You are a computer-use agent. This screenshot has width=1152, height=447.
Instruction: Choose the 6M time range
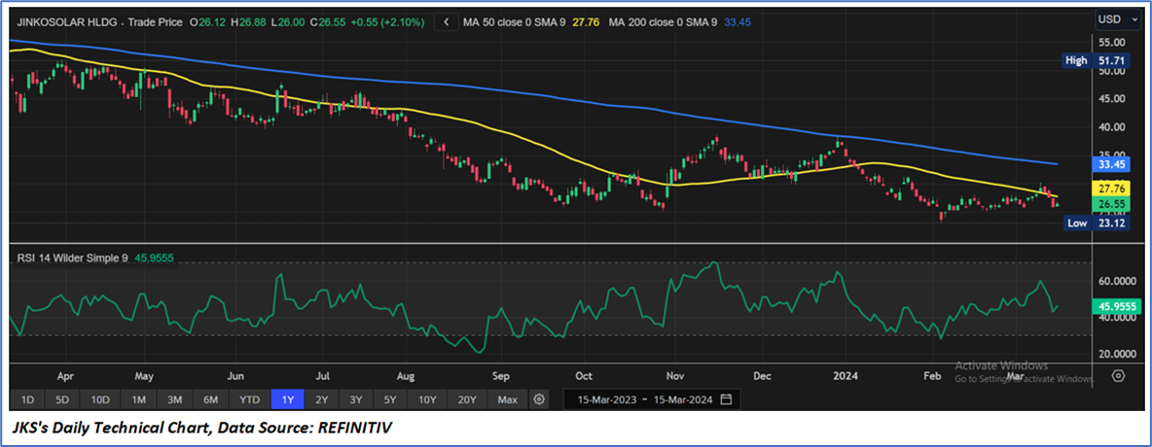[210, 399]
